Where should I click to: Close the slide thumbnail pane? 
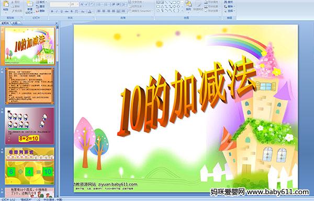pos(57,23)
